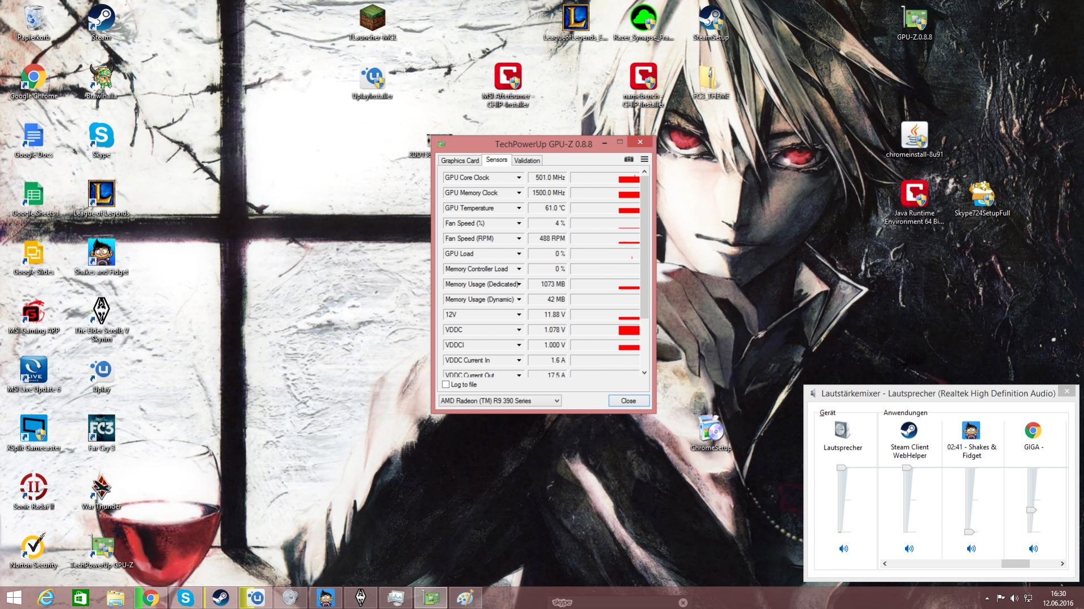Image resolution: width=1084 pixels, height=609 pixels.
Task: Enable the Log to file checkbox
Action: point(446,385)
